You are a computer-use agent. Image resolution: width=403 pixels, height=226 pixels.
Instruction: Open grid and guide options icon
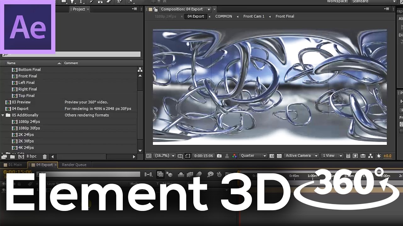coord(180,156)
